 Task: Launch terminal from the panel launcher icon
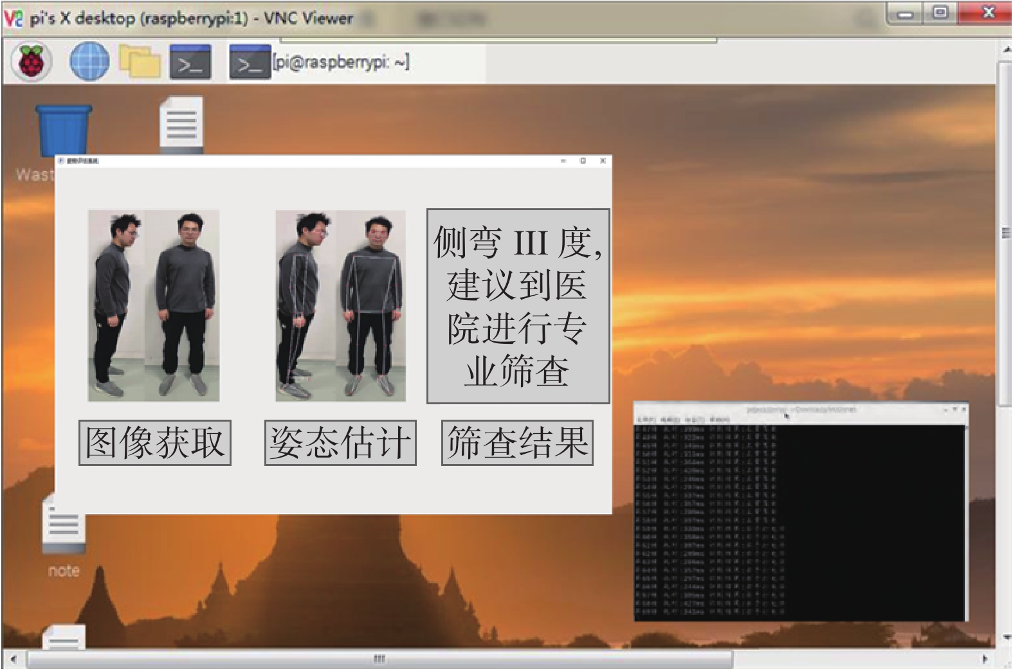[190, 62]
